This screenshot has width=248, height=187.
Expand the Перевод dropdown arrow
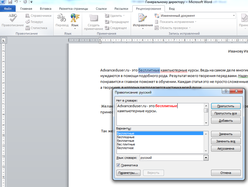[62, 29]
